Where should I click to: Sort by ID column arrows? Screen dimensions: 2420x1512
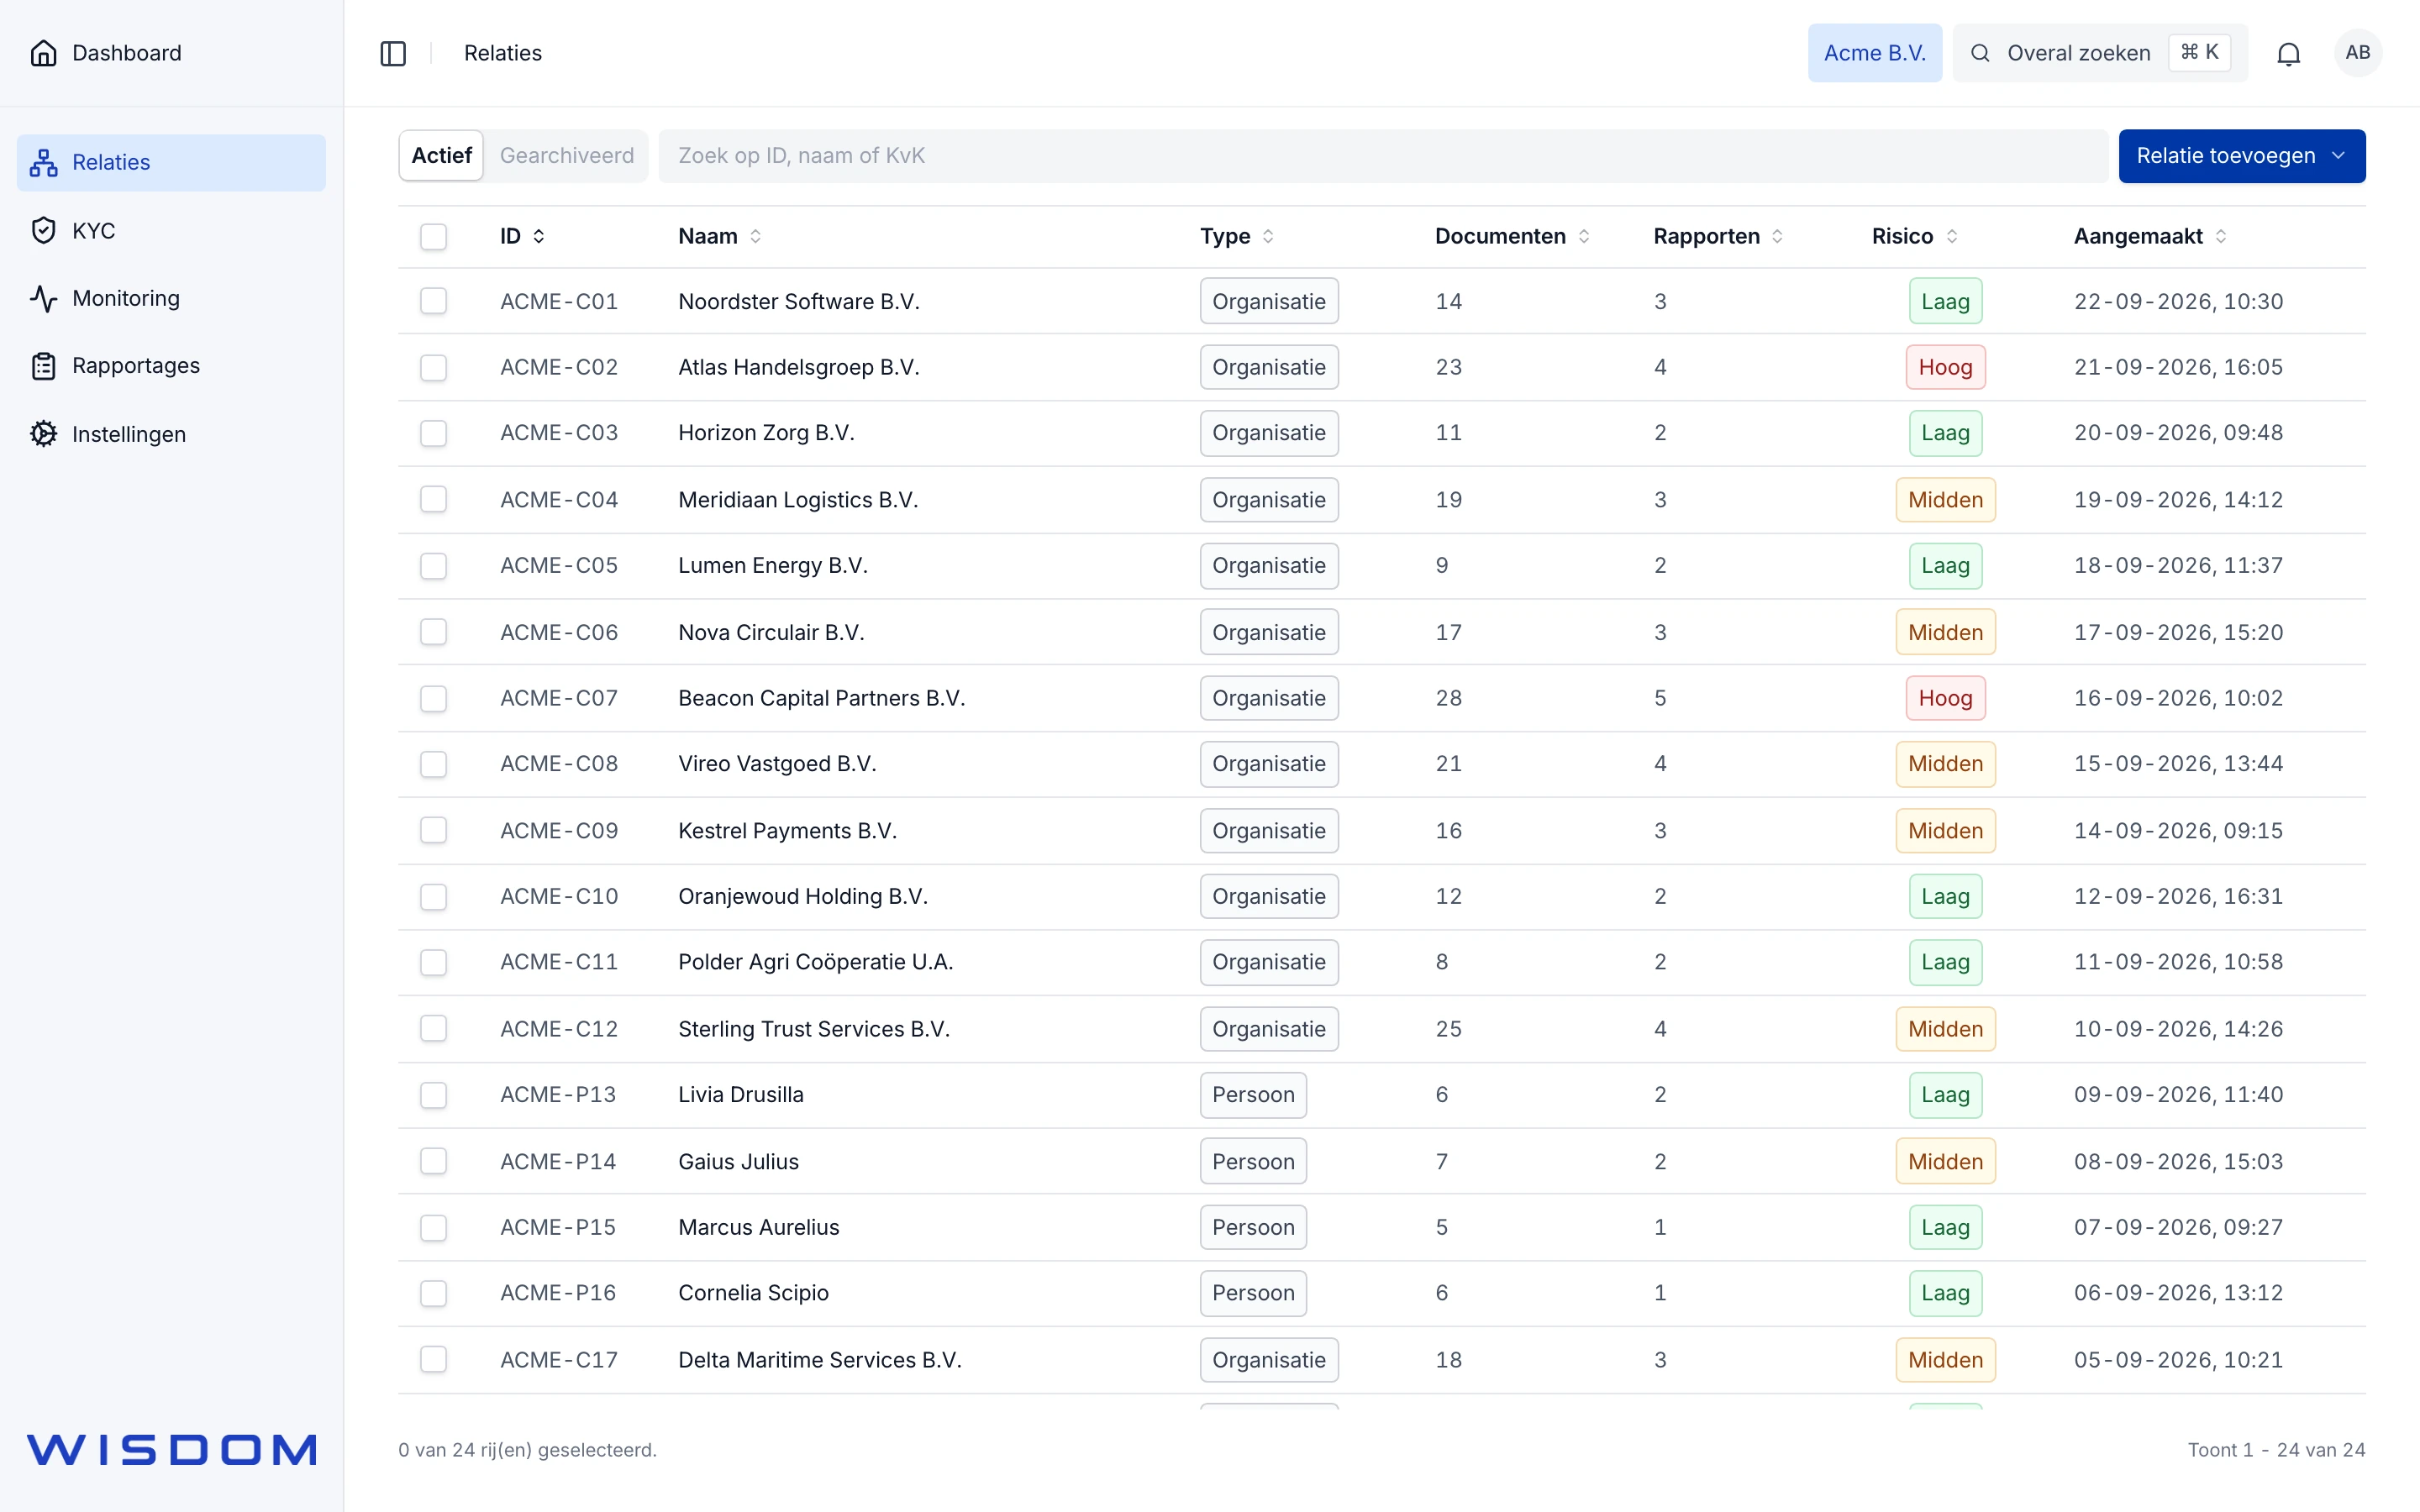click(x=539, y=236)
